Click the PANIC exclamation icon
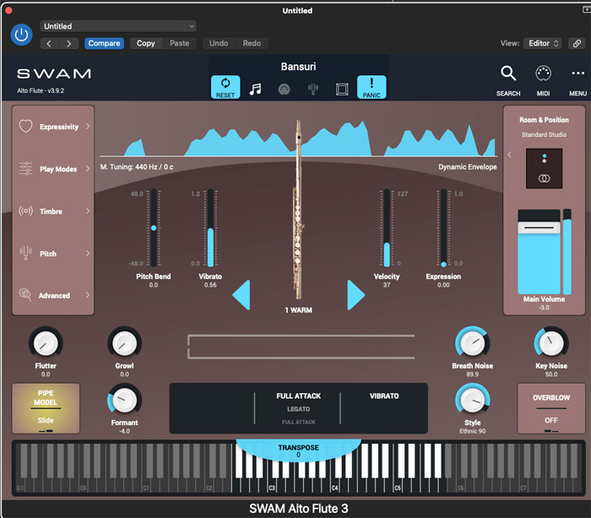This screenshot has width=591, height=518. [x=371, y=87]
